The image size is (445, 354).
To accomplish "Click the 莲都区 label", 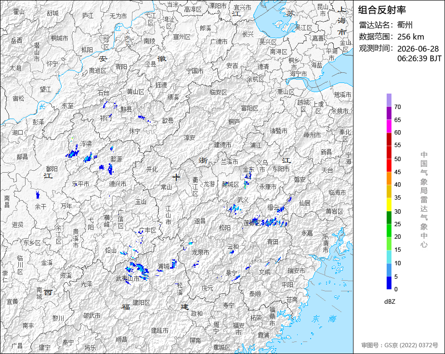I will (x=252, y=223).
